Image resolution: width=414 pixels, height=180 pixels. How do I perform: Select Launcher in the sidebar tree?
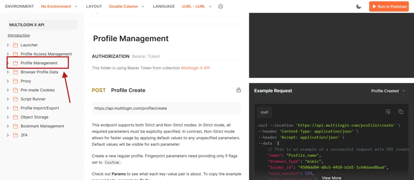click(x=29, y=45)
